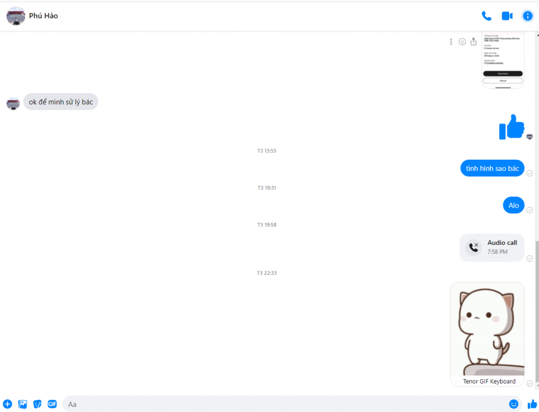Click Phú Hào's profile picture in the header
539x412 pixels.
(x=15, y=16)
